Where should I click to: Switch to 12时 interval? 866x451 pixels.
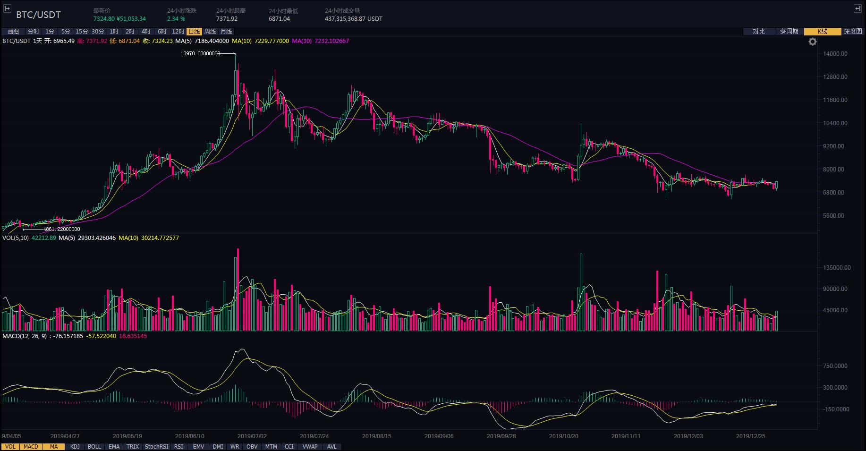pyautogui.click(x=178, y=32)
